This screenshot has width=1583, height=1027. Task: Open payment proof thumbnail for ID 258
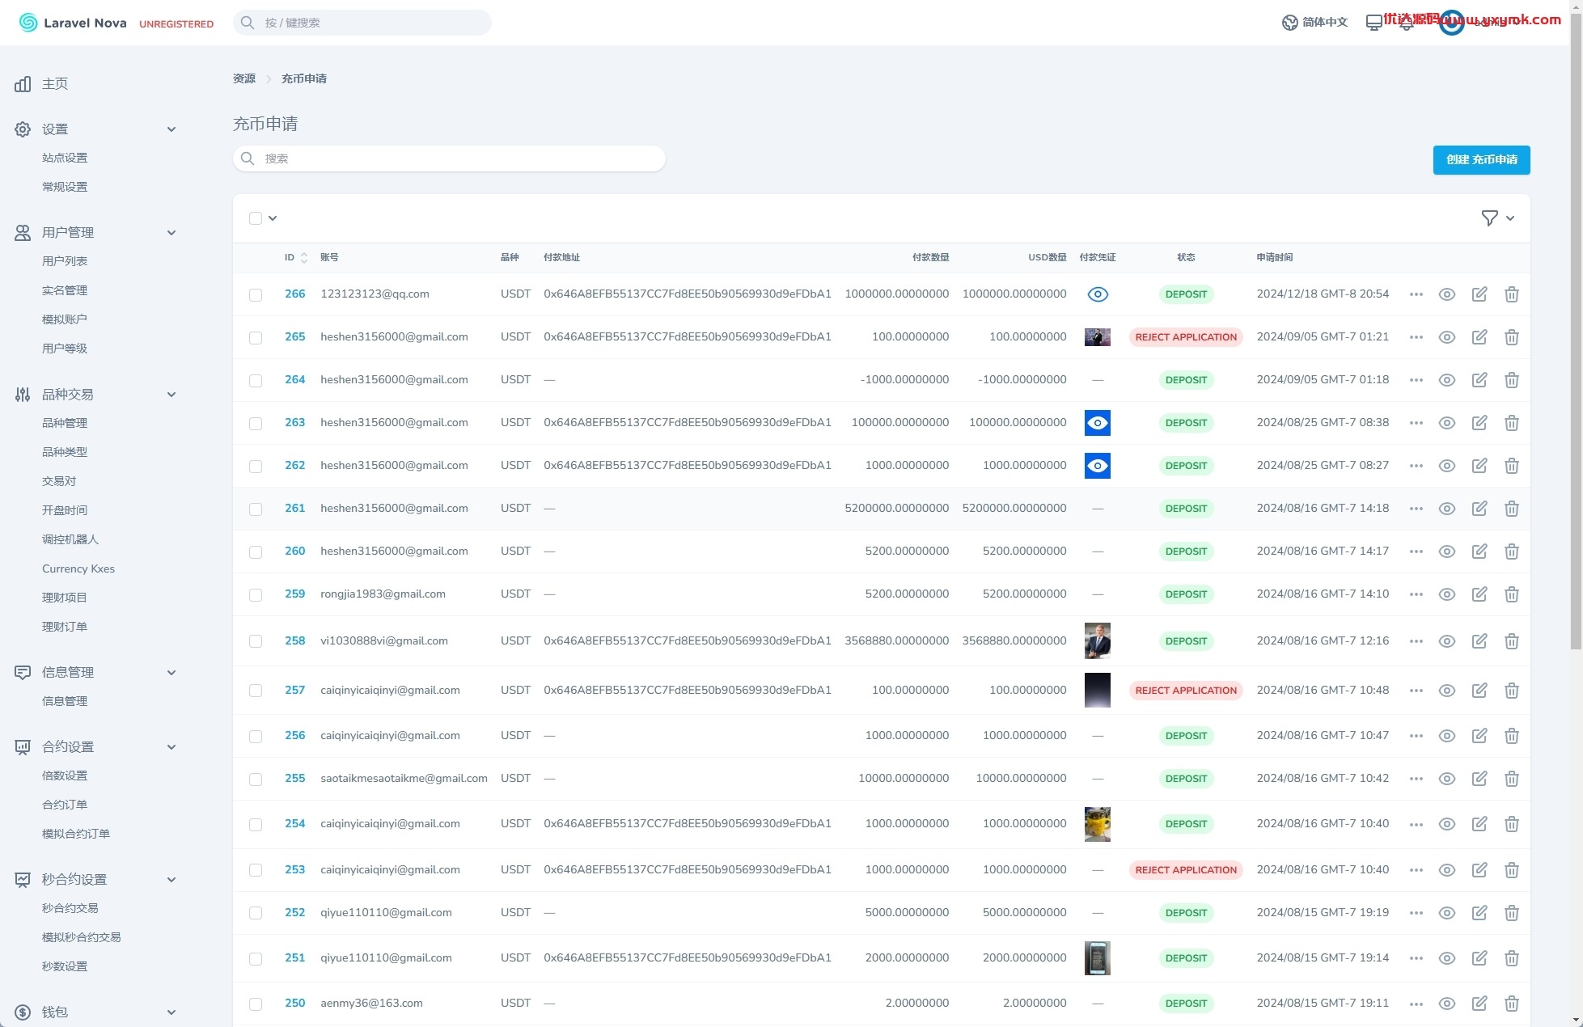[x=1097, y=641]
